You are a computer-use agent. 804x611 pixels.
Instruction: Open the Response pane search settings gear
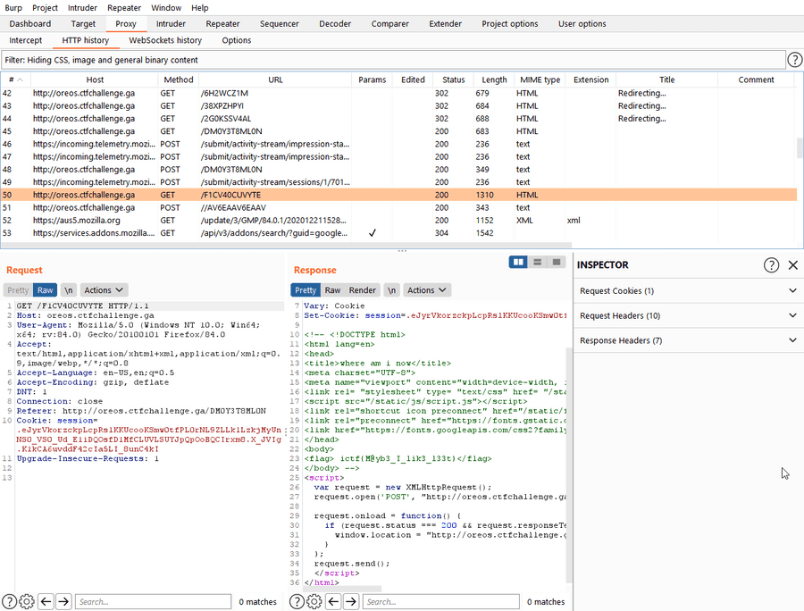(x=315, y=601)
